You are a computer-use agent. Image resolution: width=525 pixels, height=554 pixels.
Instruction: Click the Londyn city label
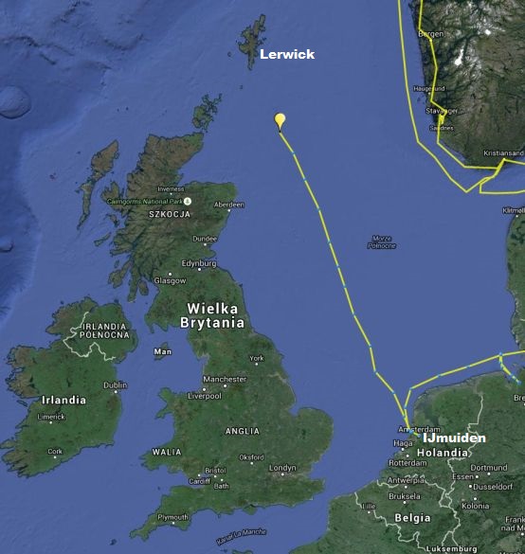[282, 468]
